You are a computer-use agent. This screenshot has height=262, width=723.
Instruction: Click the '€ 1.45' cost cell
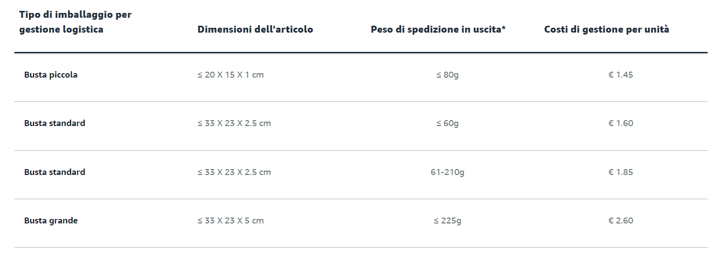click(x=620, y=75)
